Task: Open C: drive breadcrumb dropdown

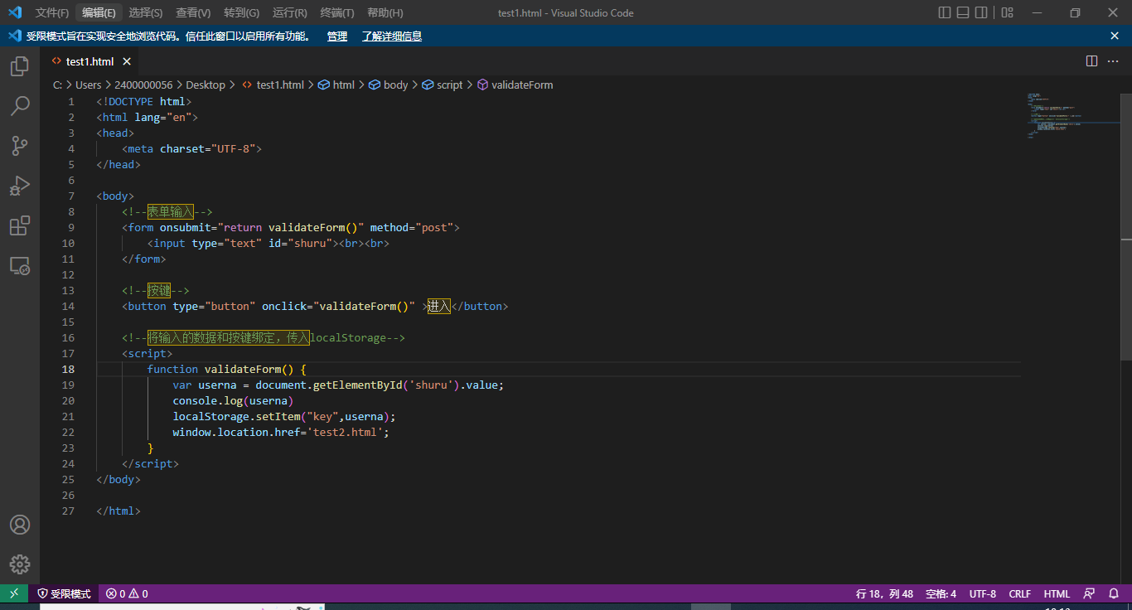Action: click(x=58, y=85)
